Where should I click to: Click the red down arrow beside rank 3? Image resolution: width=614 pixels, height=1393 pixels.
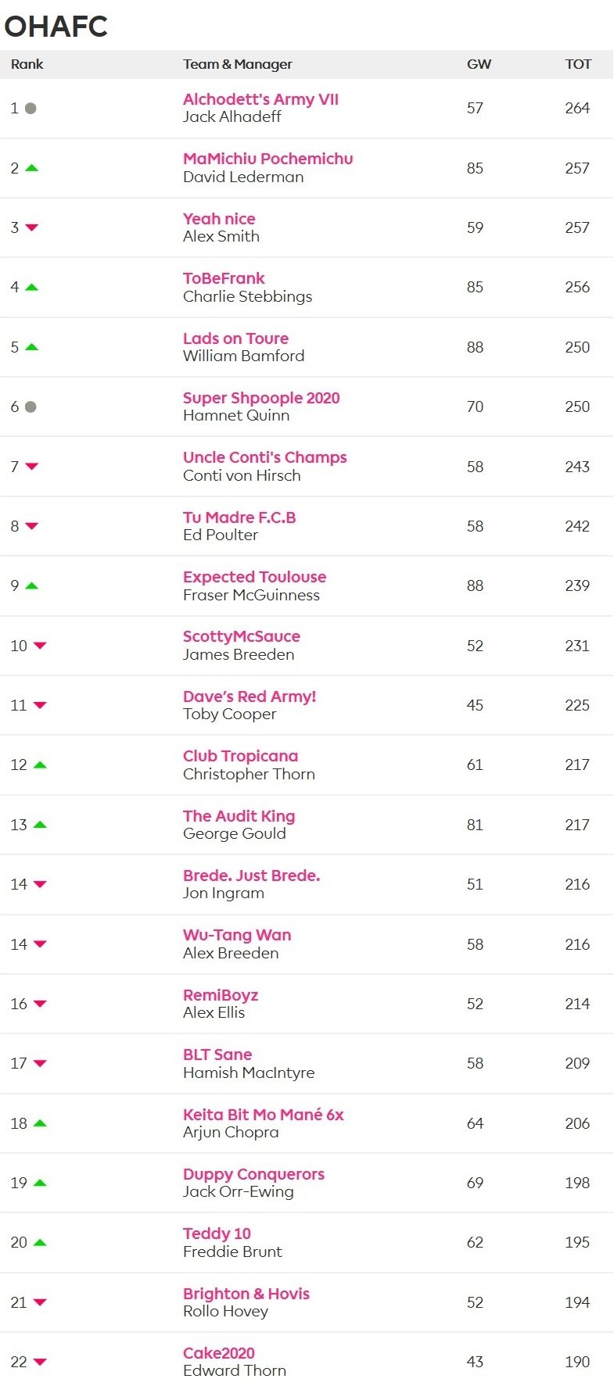click(31, 228)
